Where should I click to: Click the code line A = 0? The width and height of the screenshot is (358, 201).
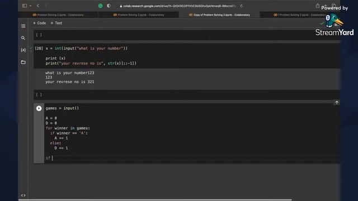tap(51, 118)
